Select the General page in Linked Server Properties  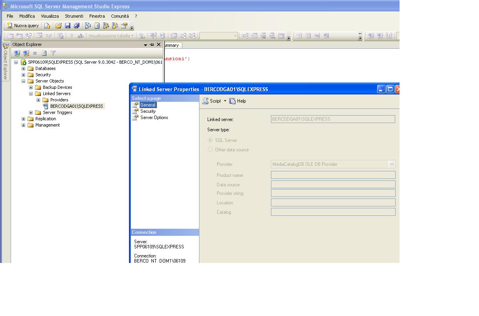[x=148, y=105]
